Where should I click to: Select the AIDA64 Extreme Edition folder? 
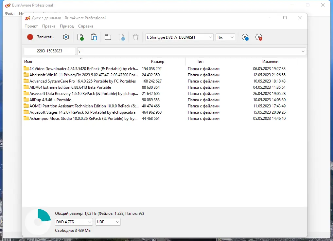tap(70, 87)
